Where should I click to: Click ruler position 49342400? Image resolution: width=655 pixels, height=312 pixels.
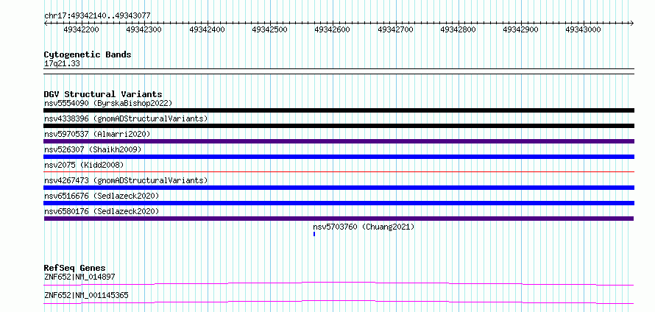pyautogui.click(x=207, y=29)
